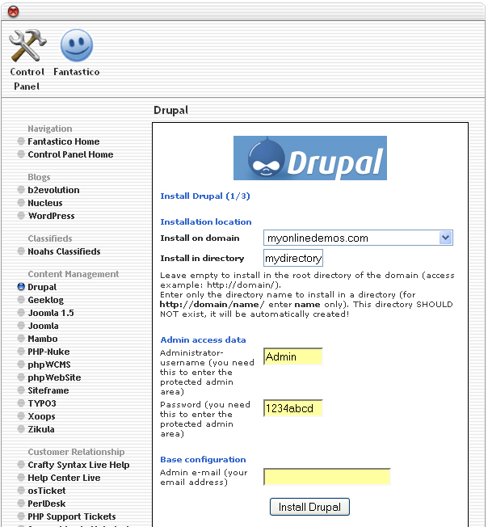Click the Administrator username field
Image resolution: width=488 pixels, height=527 pixels.
(292, 356)
